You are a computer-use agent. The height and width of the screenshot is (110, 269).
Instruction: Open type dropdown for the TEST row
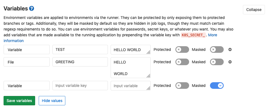(x=27, y=50)
